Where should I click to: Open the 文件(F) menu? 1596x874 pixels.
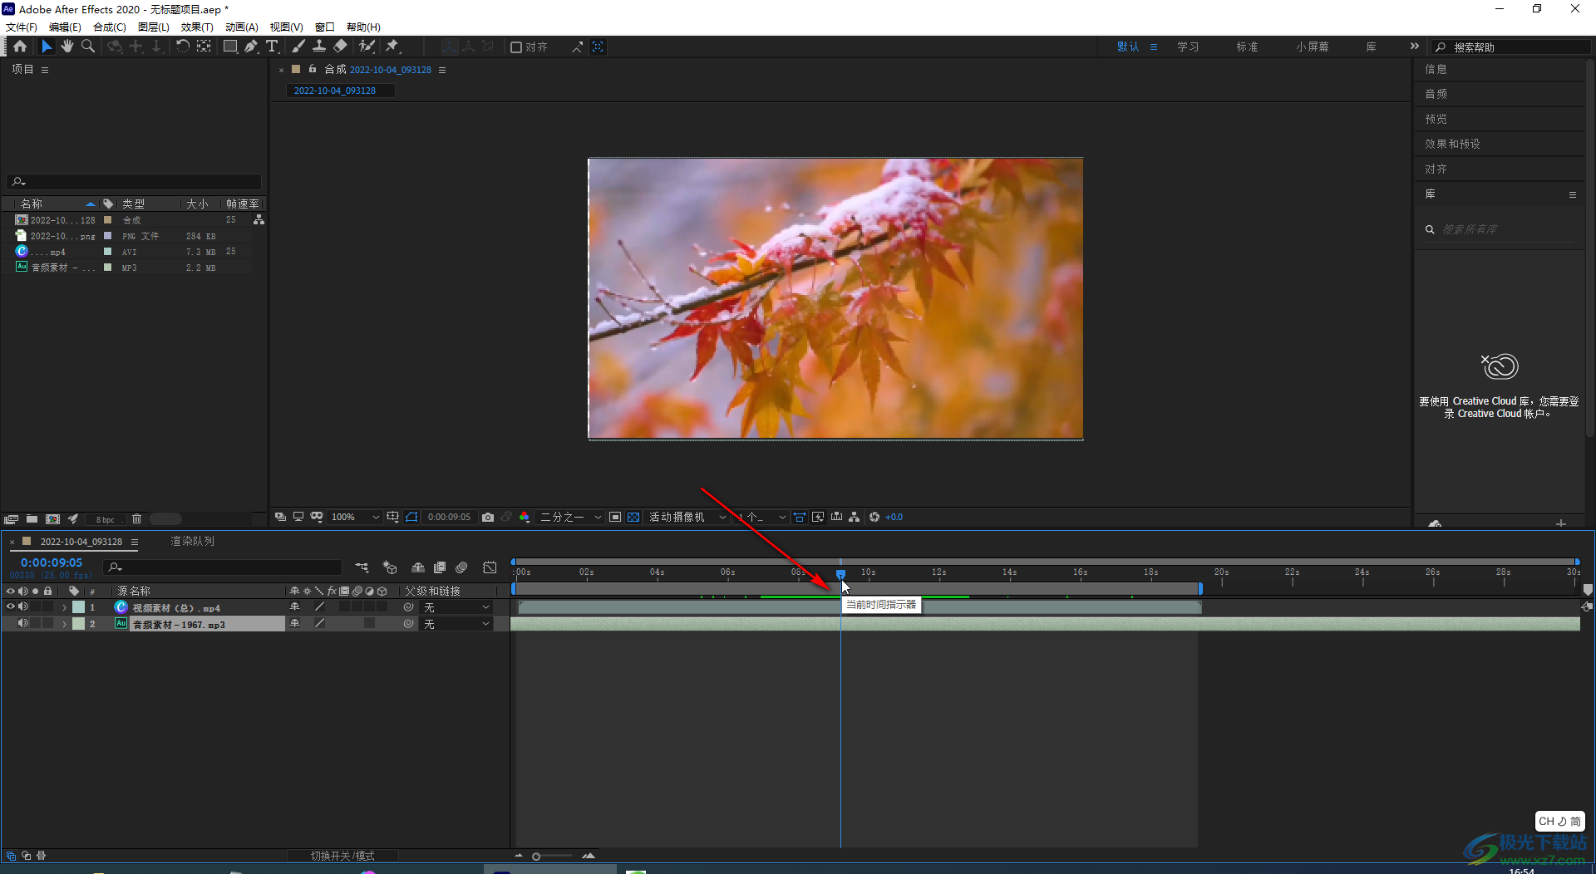coord(22,27)
